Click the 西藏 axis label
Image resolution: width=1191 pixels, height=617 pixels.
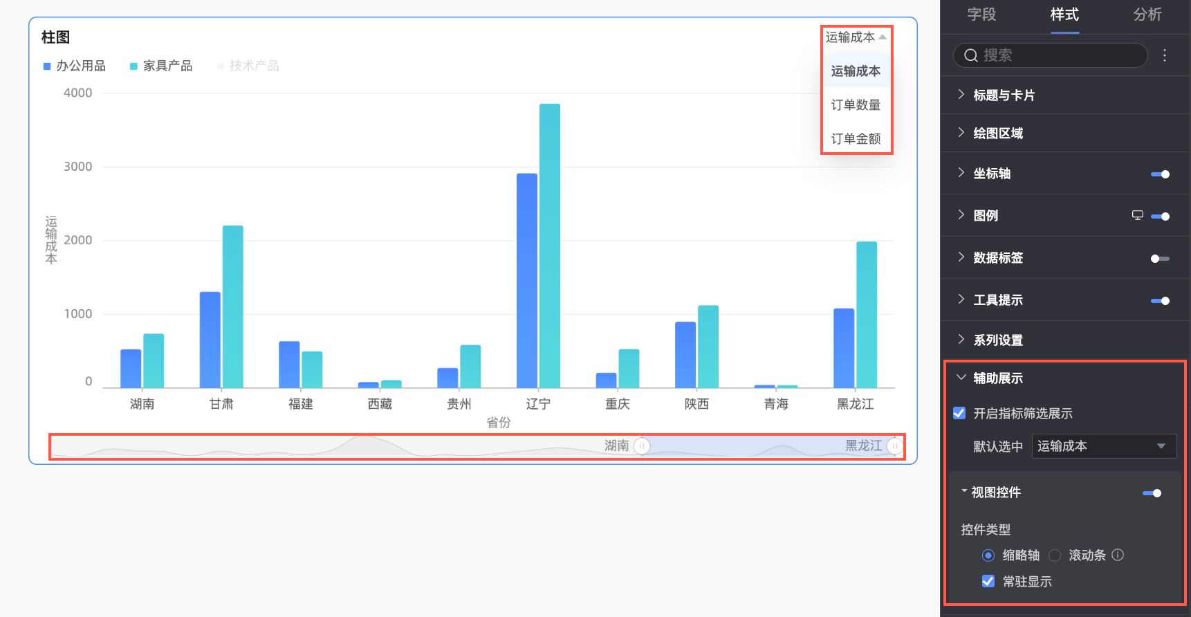[380, 404]
